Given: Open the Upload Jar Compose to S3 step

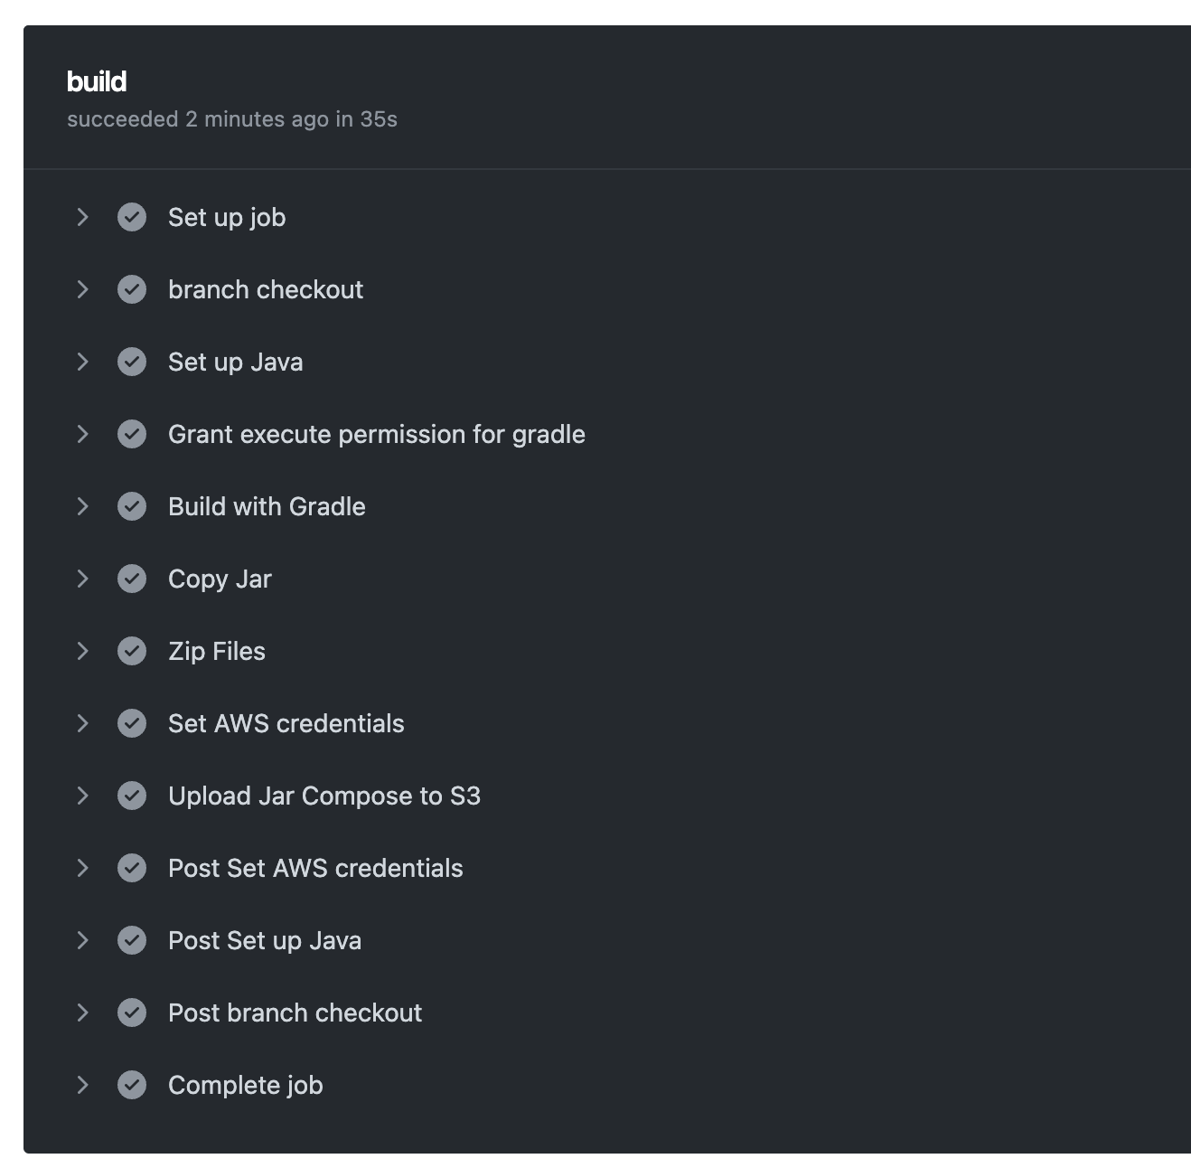Looking at the screenshot, I should tap(324, 796).
